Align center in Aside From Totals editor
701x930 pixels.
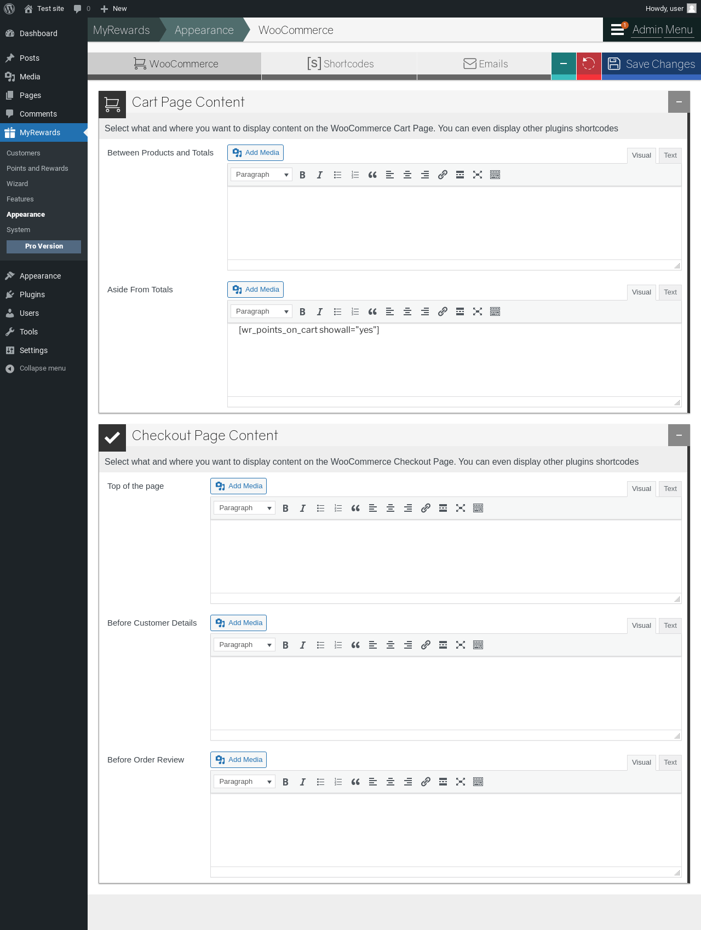pos(407,311)
